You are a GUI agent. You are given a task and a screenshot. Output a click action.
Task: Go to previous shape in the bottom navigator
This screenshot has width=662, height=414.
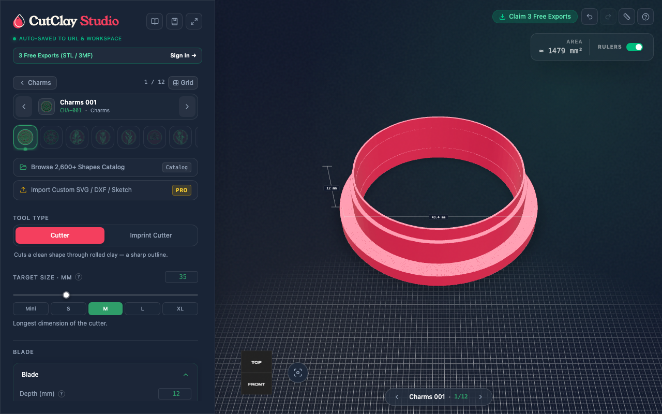397,397
